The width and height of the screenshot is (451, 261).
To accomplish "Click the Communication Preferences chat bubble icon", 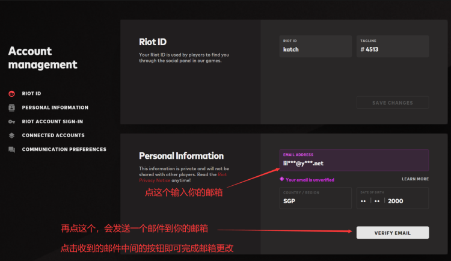I will pyautogui.click(x=11, y=150).
